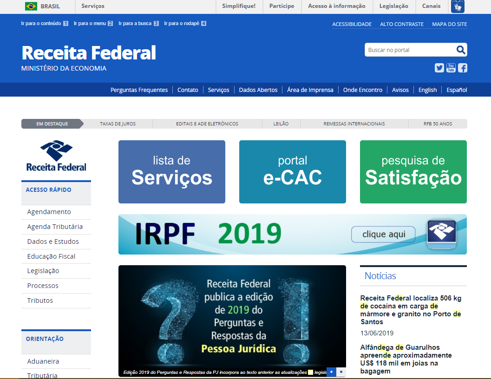Screen dimensions: 491x379
Task: Toggle ALTO CONTRASTE mode
Action: tap(402, 24)
